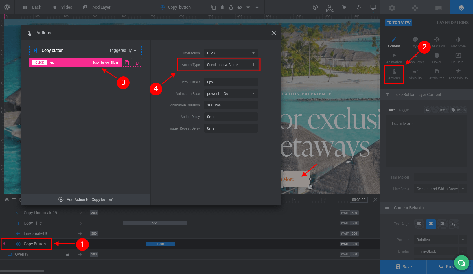Open the Actions layer option
Image resolution: width=473 pixels, height=274 pixels.
394,74
